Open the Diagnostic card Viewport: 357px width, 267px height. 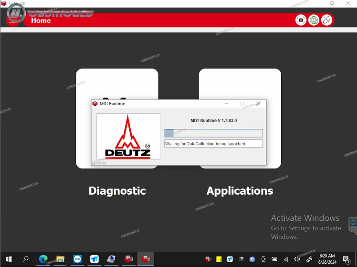coord(117,84)
